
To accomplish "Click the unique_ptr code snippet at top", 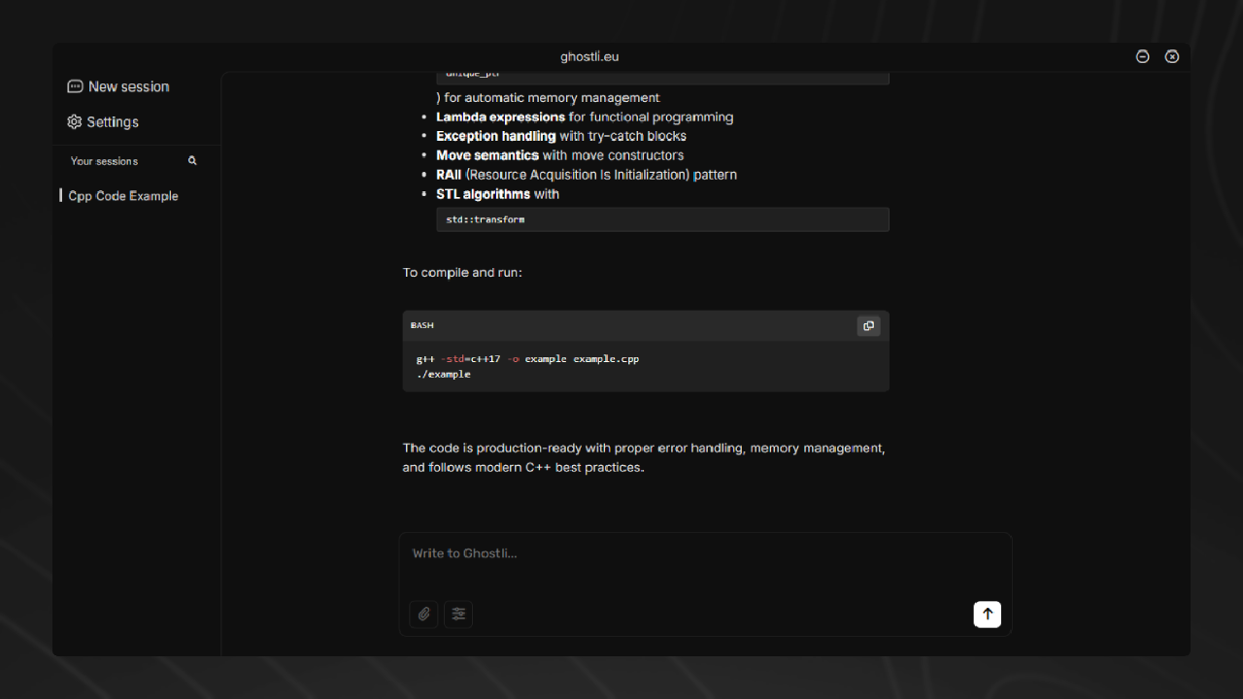I will 471,73.
